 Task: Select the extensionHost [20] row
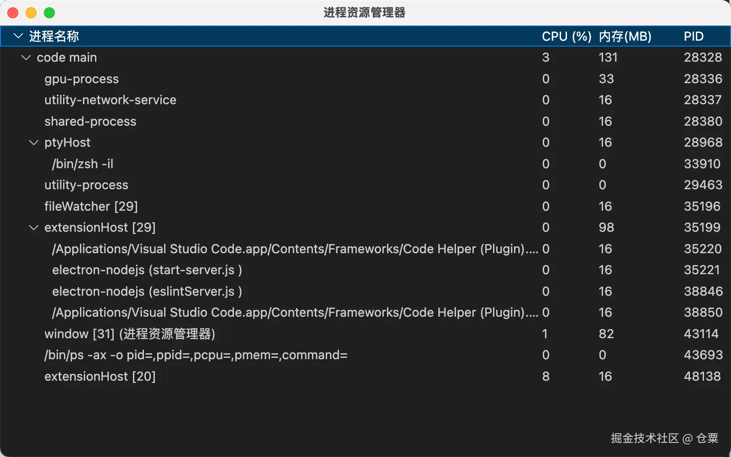point(365,377)
